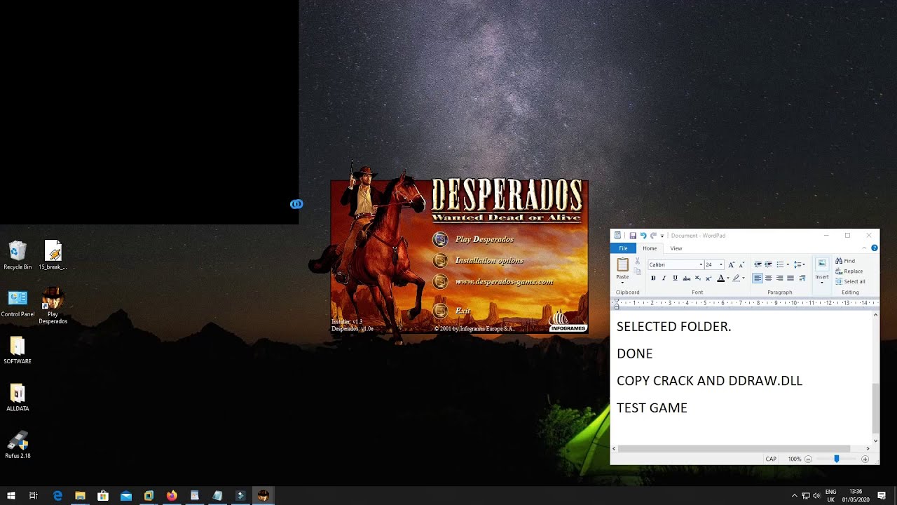Click the Shrink font icon
The width and height of the screenshot is (897, 505).
click(x=741, y=264)
